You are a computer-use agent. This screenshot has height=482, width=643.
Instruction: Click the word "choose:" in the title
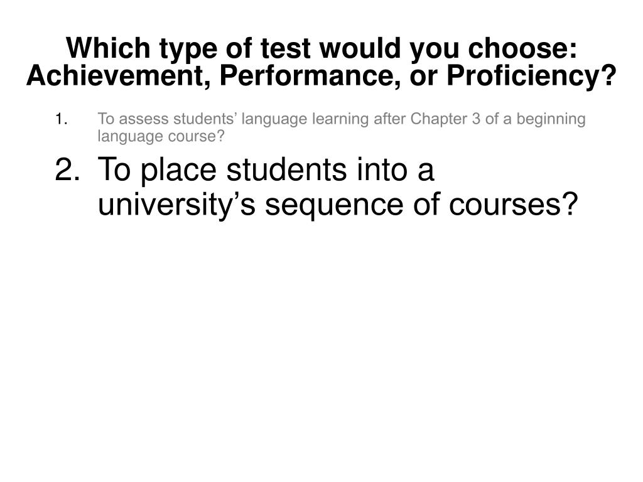[522, 48]
